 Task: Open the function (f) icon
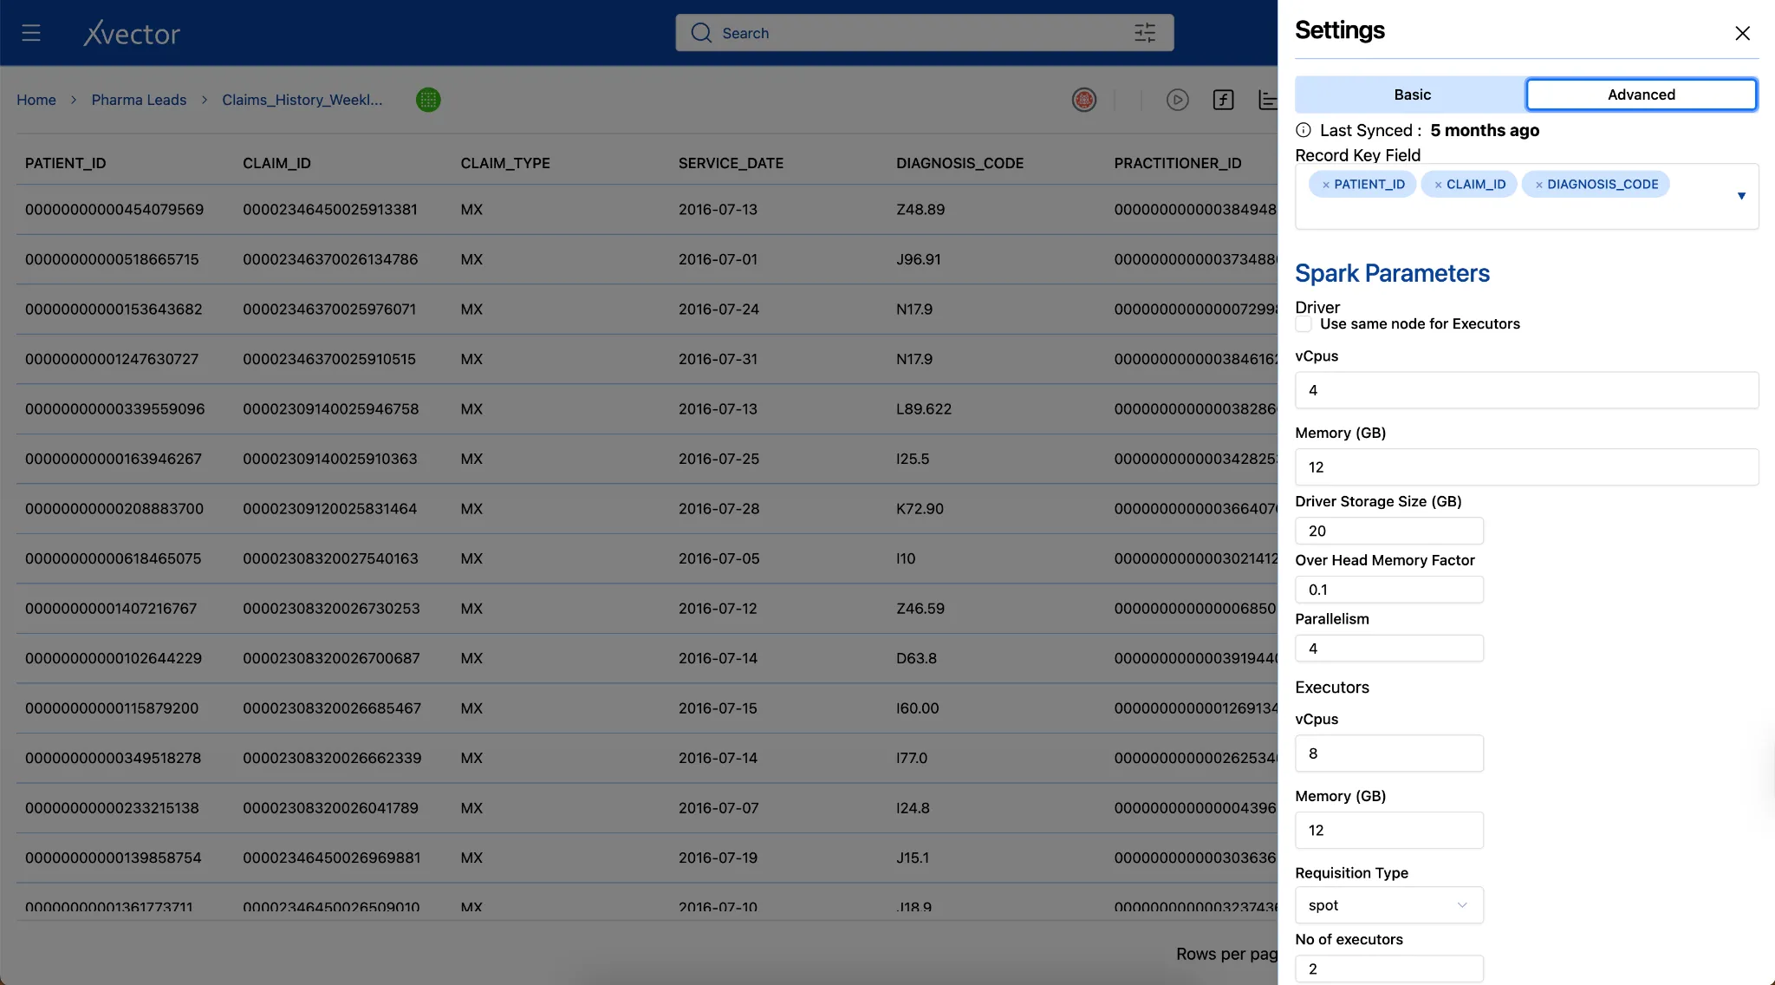click(1223, 100)
